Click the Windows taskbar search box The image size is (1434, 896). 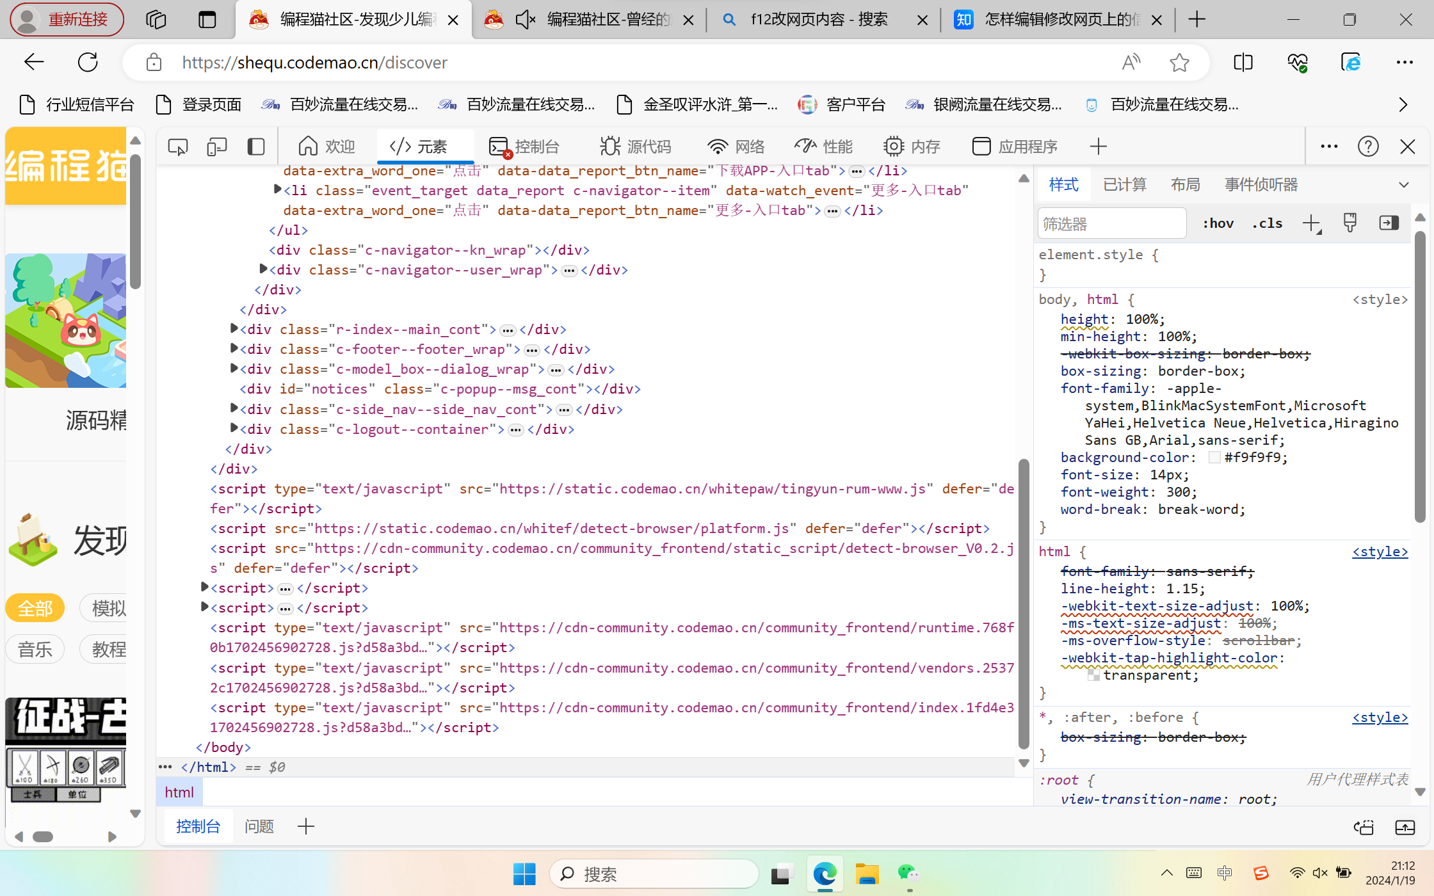click(654, 874)
